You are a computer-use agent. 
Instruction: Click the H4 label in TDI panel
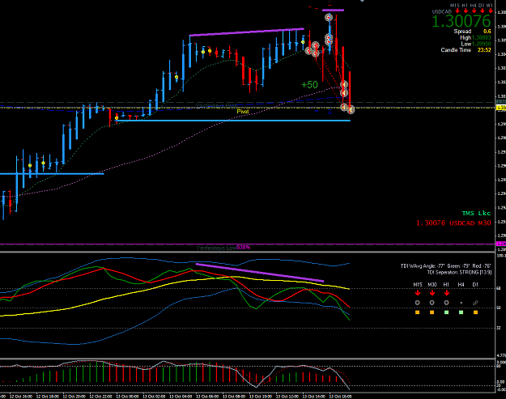pos(461,285)
